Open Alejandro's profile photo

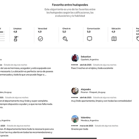tap(75, 91)
